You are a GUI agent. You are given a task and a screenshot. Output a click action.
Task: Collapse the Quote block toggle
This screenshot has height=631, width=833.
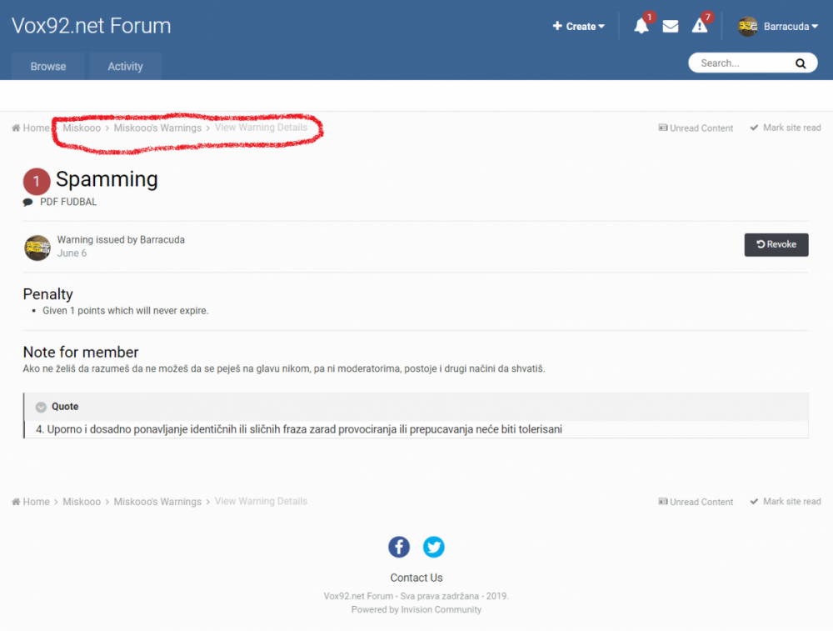coord(41,407)
